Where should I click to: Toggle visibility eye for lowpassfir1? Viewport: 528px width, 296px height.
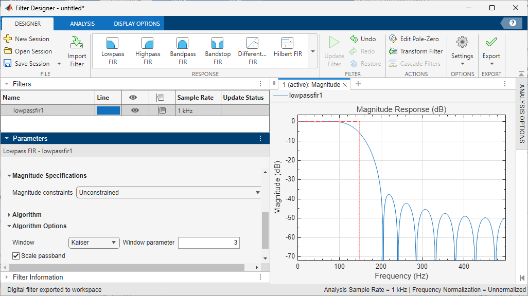[x=135, y=110]
